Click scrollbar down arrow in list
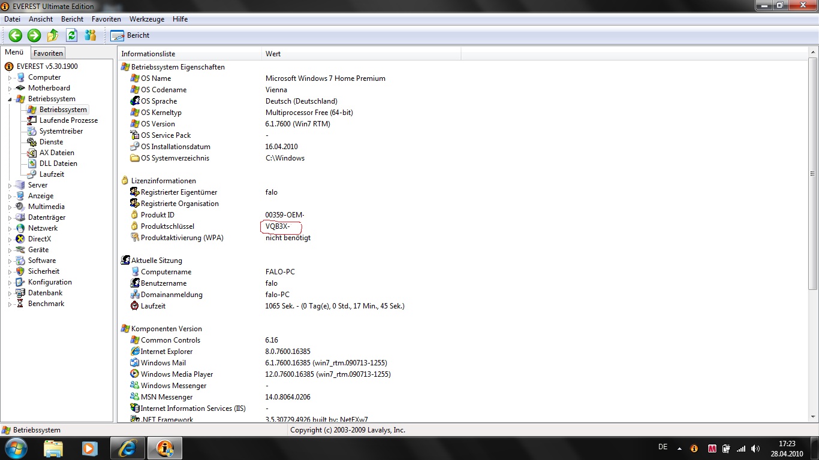Screen dimensions: 819x460 [x=813, y=416]
